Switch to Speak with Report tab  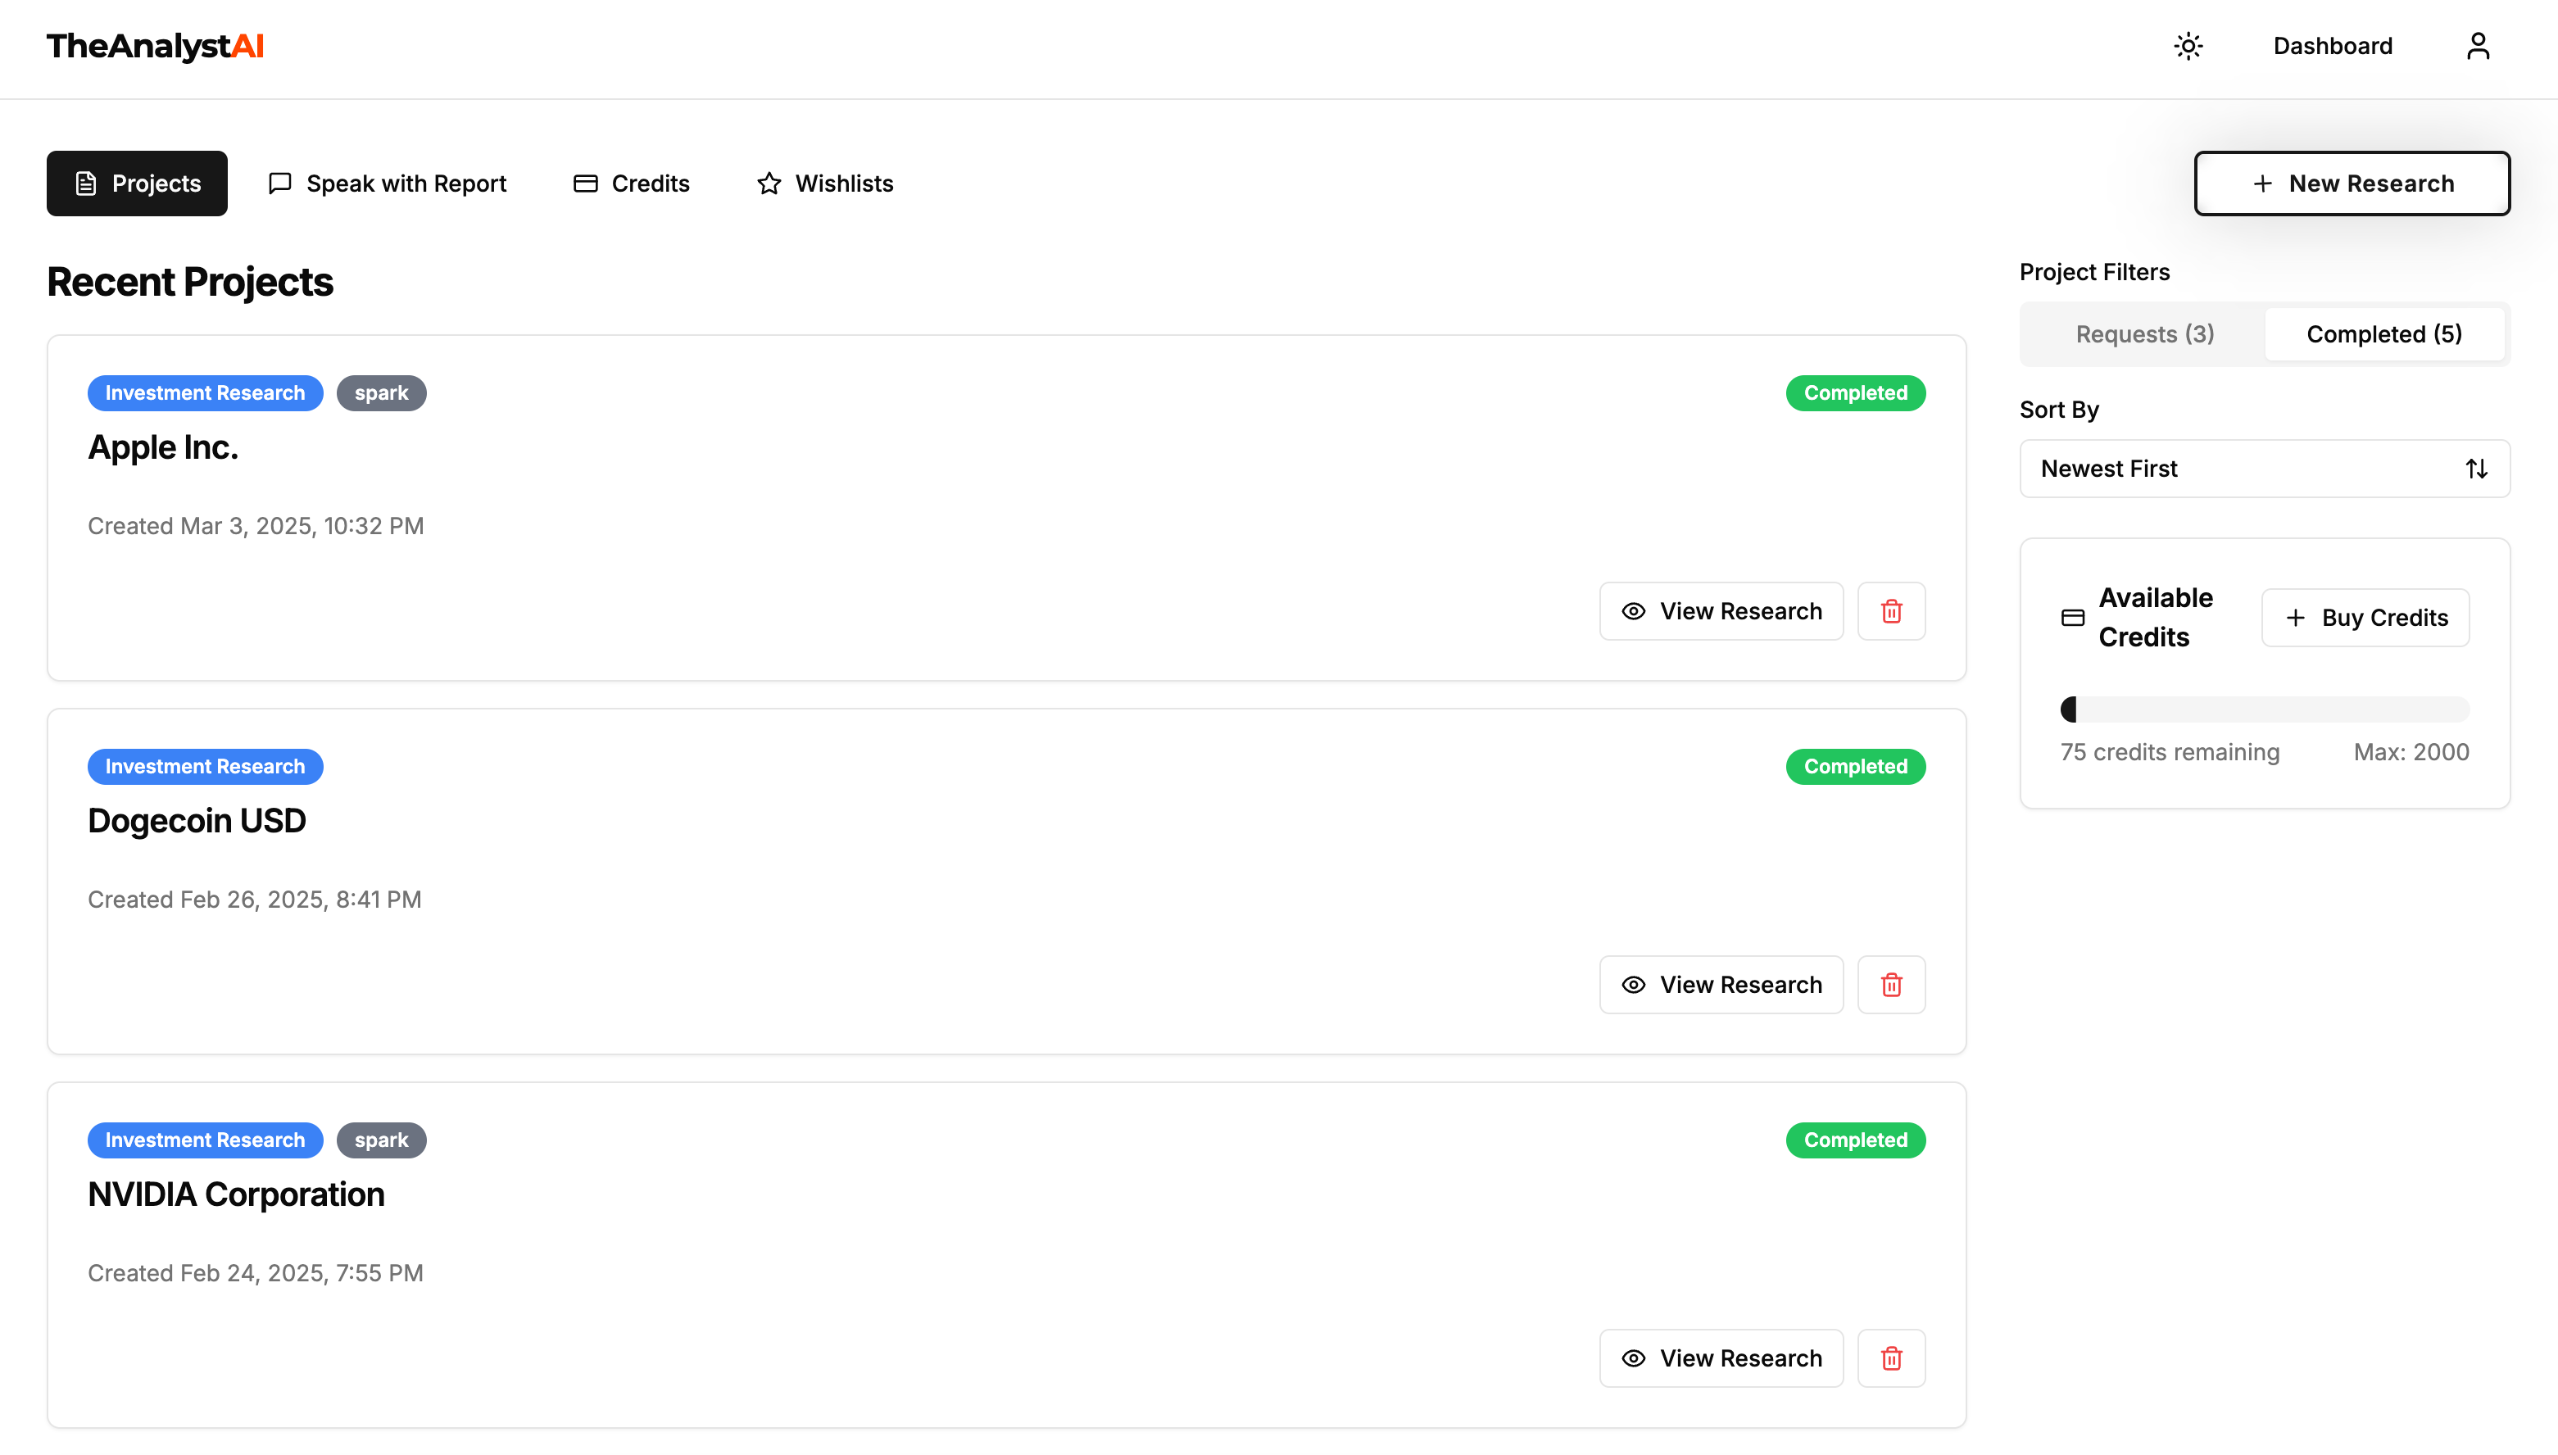pyautogui.click(x=388, y=184)
